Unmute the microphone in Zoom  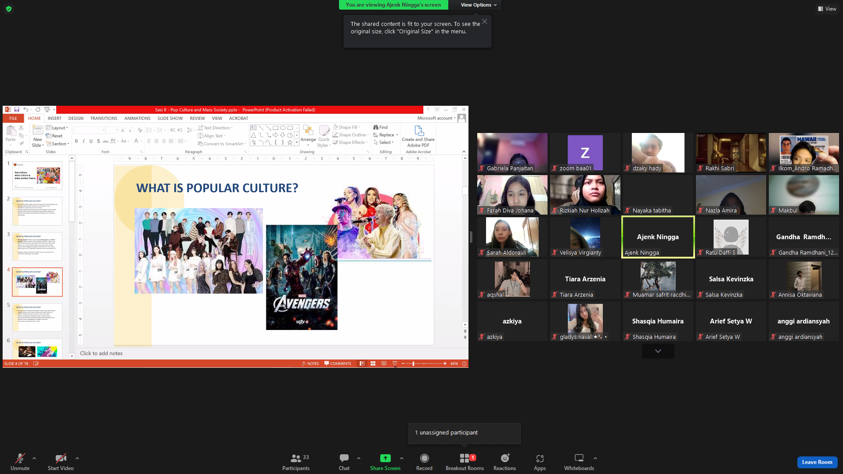click(20, 462)
